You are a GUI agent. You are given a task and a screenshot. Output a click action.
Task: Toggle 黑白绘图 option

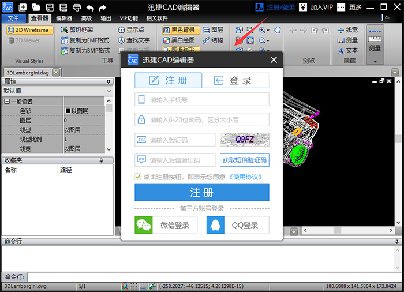[x=179, y=40]
